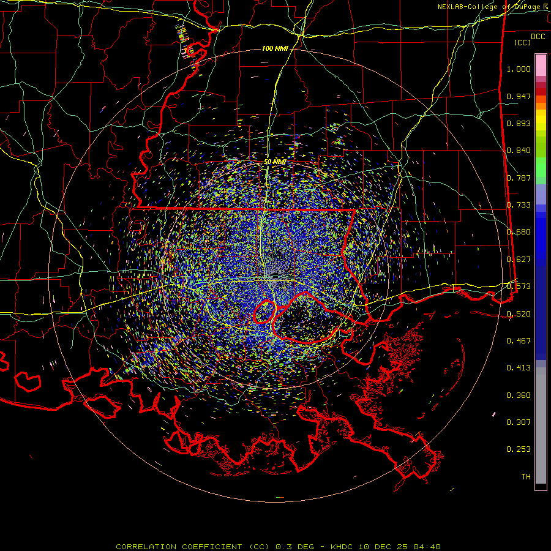Pick the dark red color bar segment
551x551 pixels.
click(541, 91)
